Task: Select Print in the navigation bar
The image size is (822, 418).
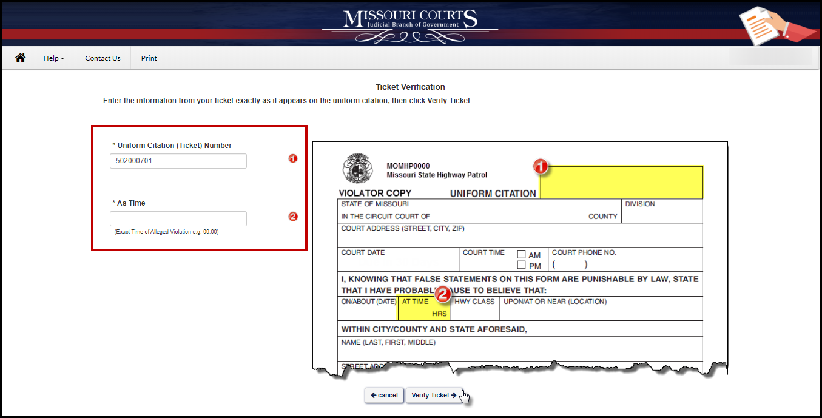Action: coord(149,58)
